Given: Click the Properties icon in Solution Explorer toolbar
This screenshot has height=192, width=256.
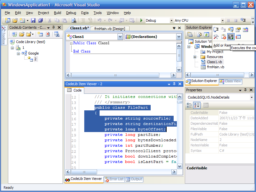Looking at the screenshot, I should tap(190, 34).
